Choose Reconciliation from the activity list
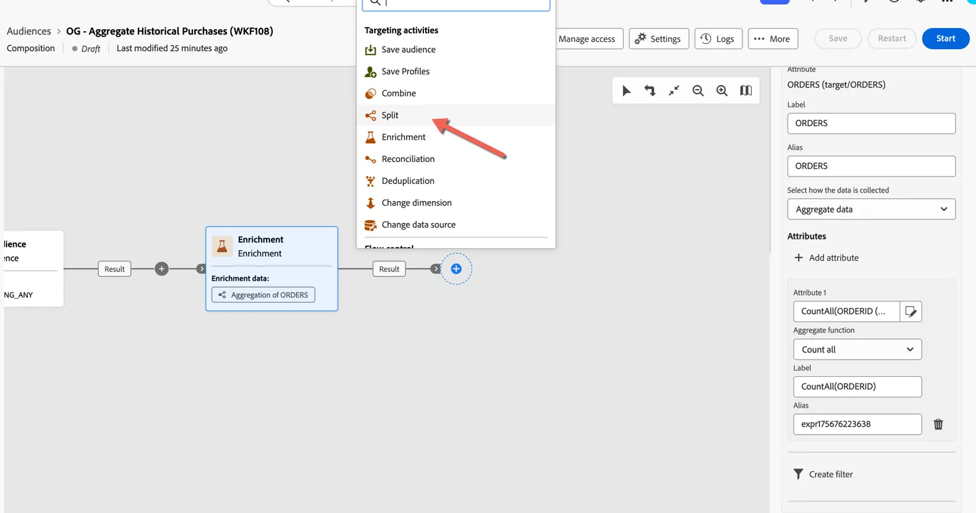The image size is (976, 513). coord(456,159)
